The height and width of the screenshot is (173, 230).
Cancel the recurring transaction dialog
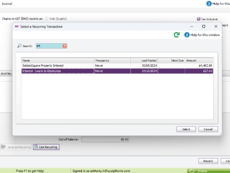tap(208, 129)
